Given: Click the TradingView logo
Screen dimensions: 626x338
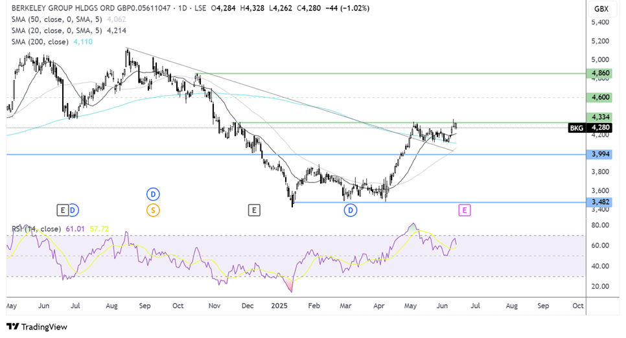Looking at the screenshot, I should click(37, 327).
